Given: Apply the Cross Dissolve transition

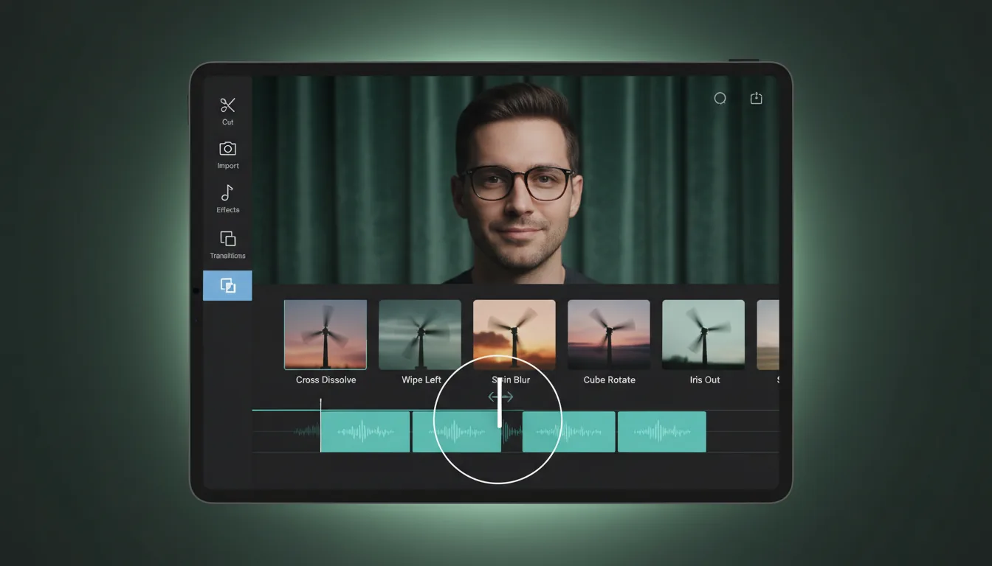Looking at the screenshot, I should [x=325, y=334].
